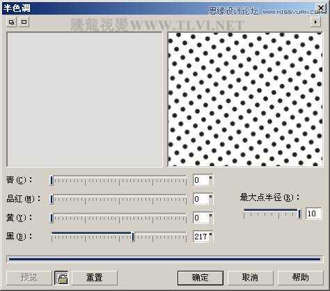Viewport: 330px width, 291px height.
Task: Click the 黑(B) label
Action: [19, 237]
